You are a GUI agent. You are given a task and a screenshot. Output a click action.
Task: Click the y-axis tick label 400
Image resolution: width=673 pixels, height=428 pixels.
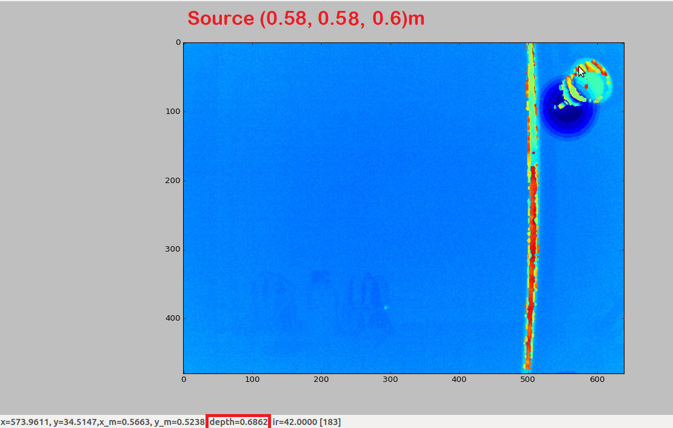(173, 318)
